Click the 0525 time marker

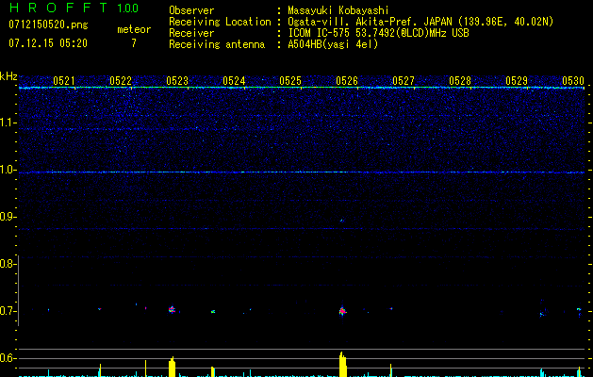(x=290, y=81)
